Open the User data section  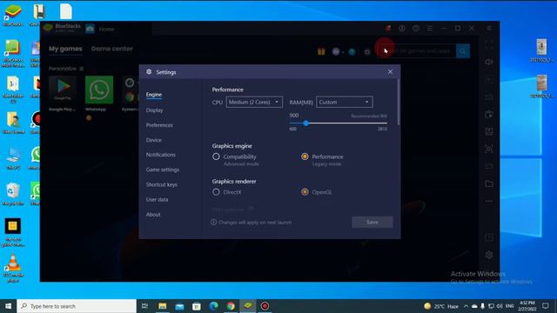pos(157,199)
